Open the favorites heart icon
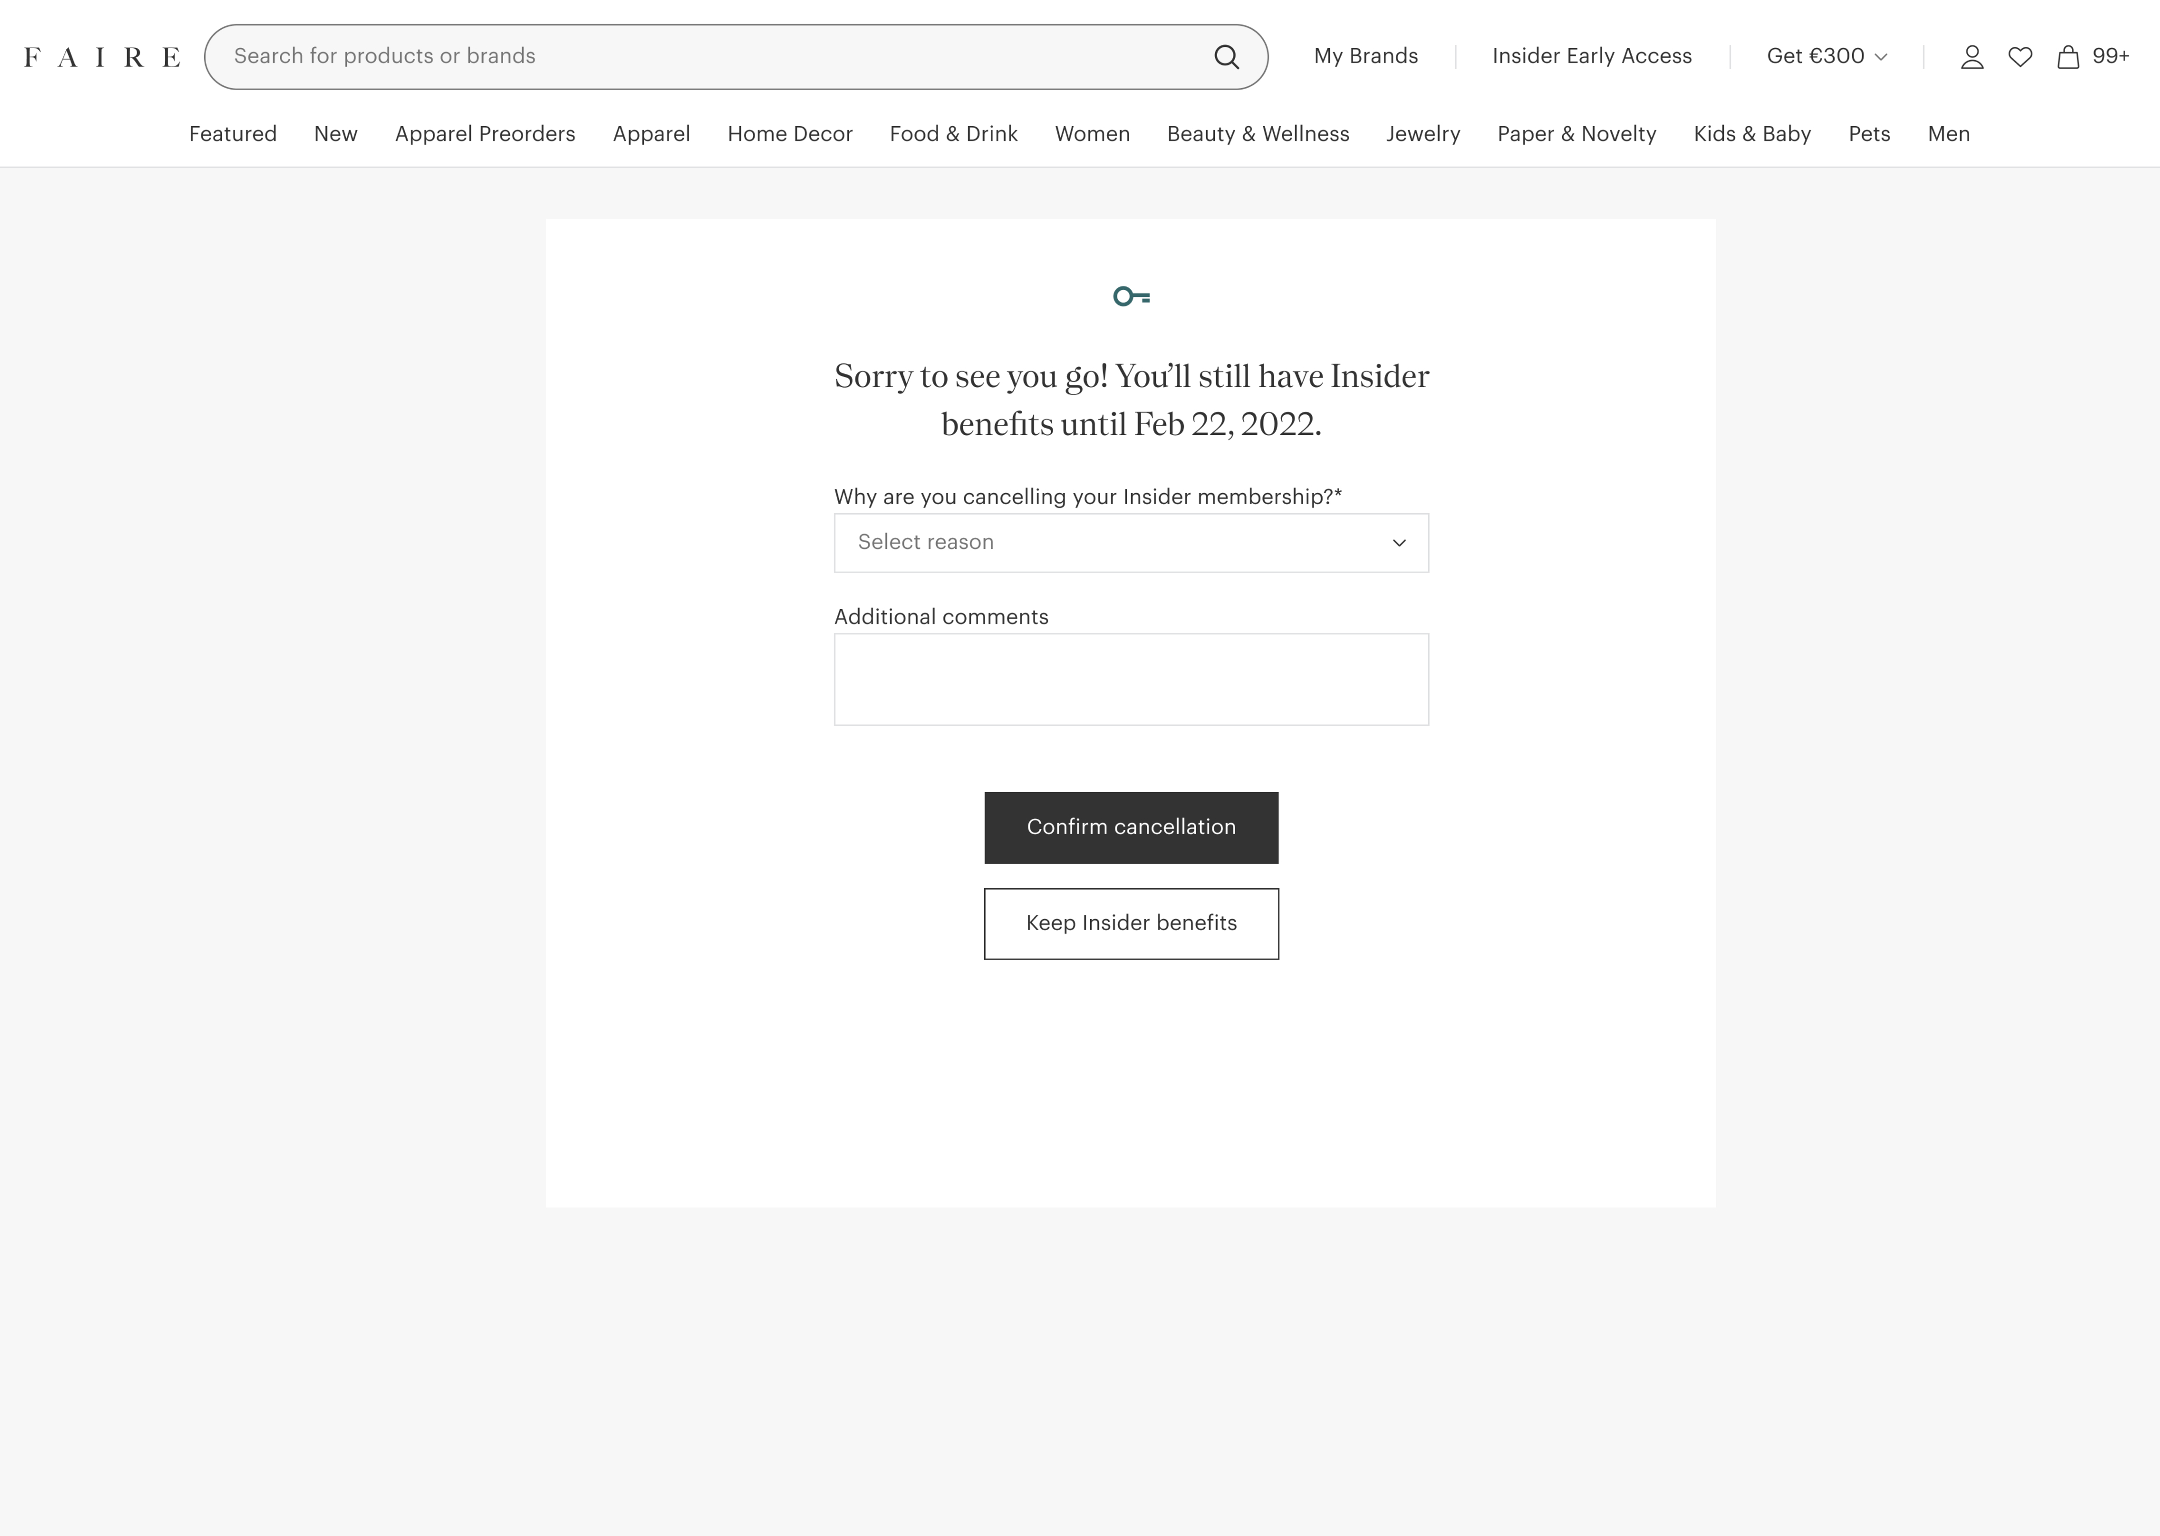Viewport: 2160px width, 1536px height. coord(2020,57)
